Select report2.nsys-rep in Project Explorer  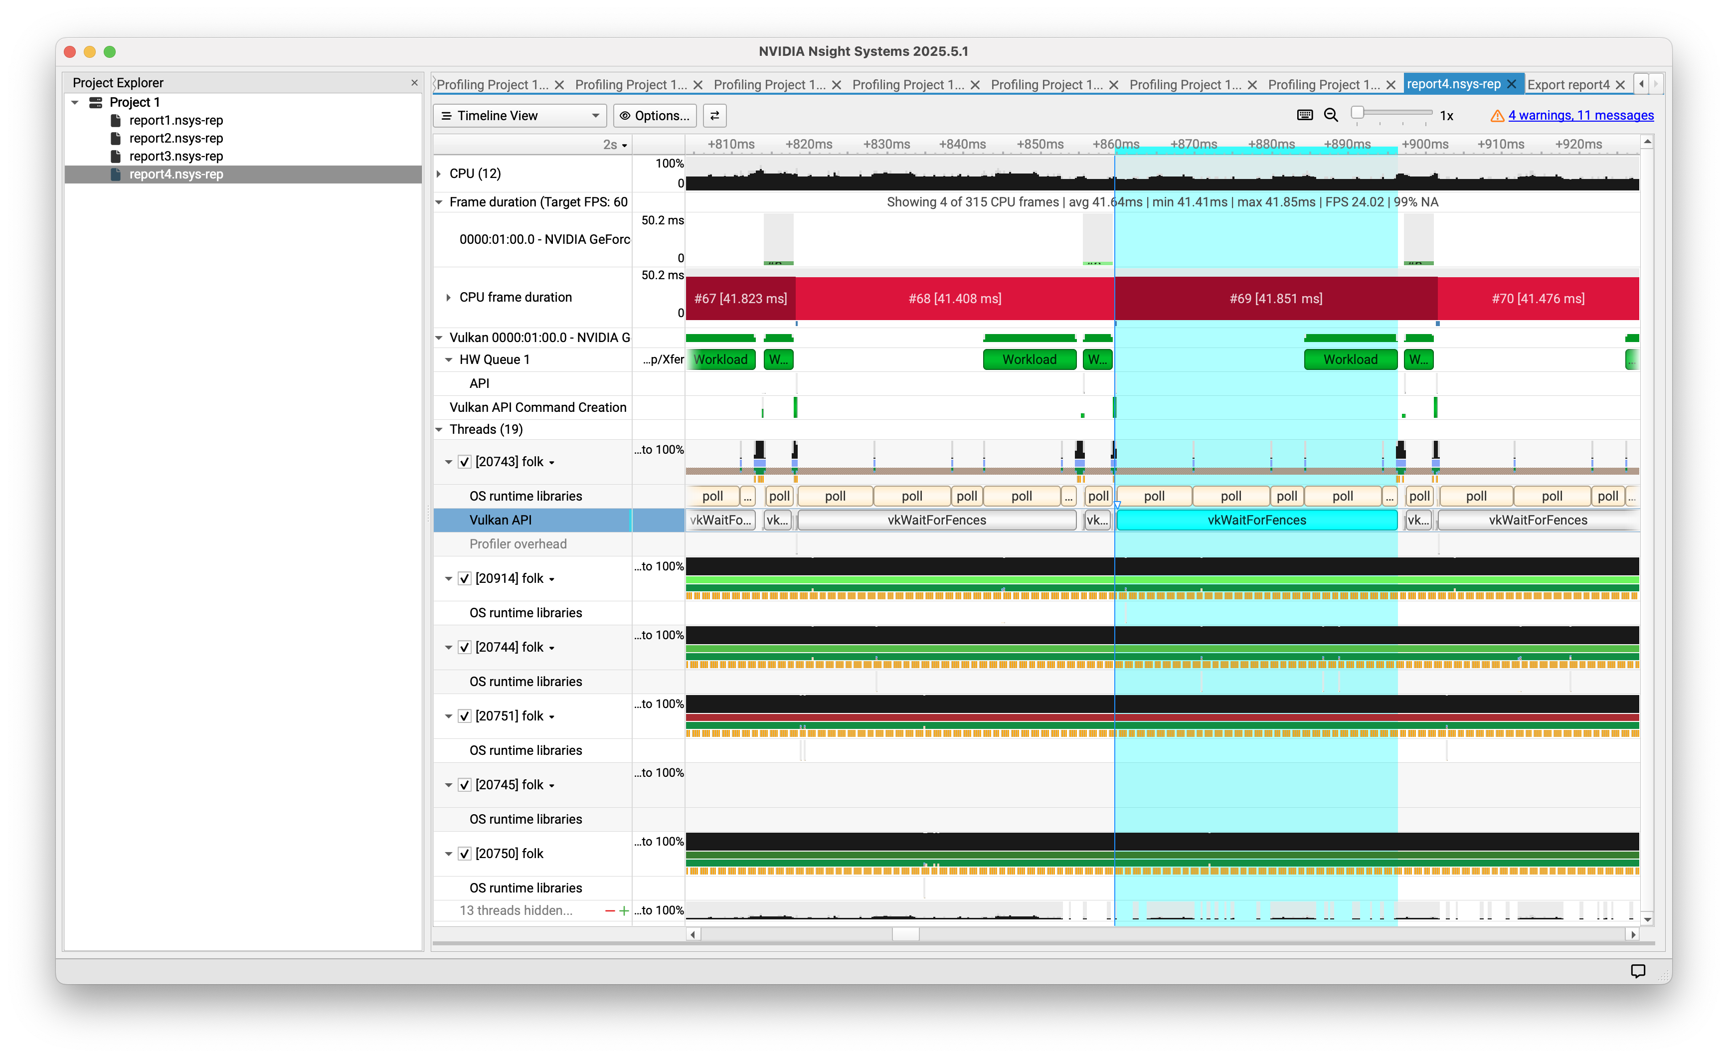point(176,138)
